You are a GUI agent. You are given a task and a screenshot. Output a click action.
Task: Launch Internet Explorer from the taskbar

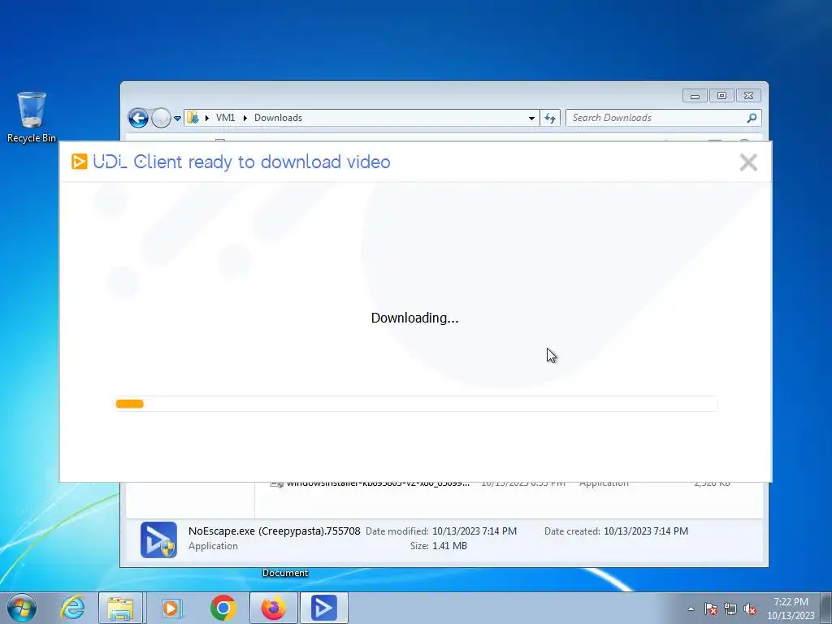pos(72,608)
